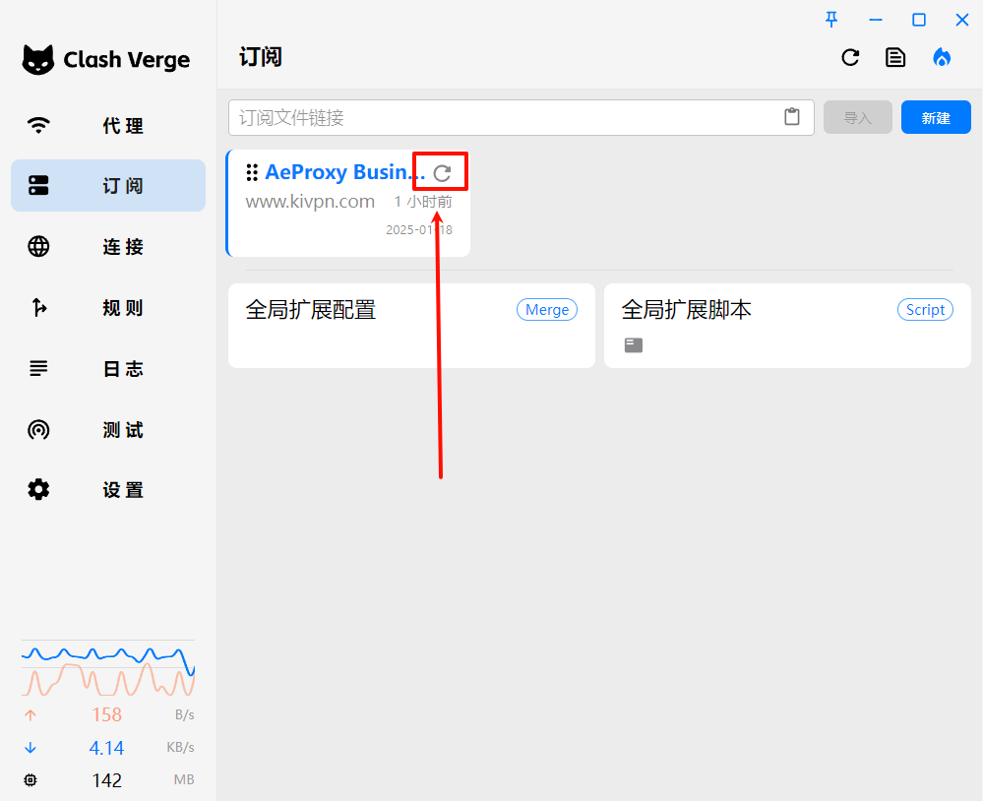Open the runtime config document icon
The height and width of the screenshot is (801, 983).
pos(895,58)
